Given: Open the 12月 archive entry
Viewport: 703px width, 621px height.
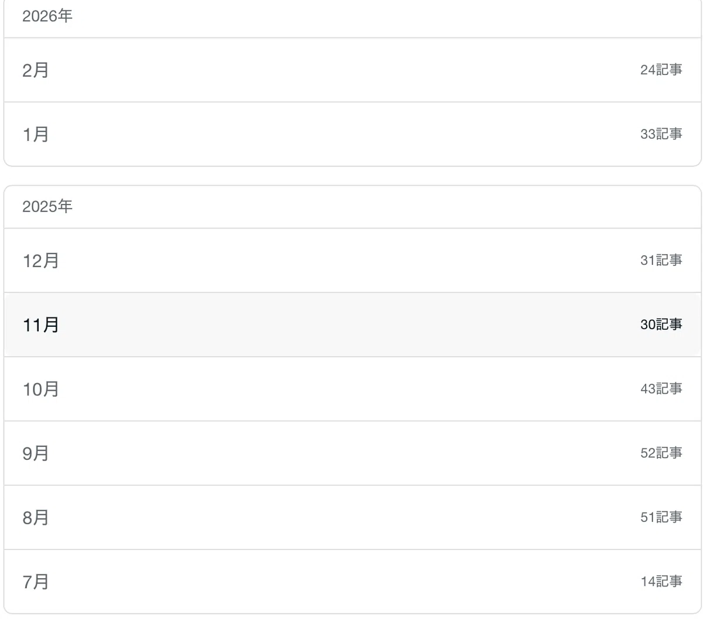Looking at the screenshot, I should pyautogui.click(x=352, y=260).
